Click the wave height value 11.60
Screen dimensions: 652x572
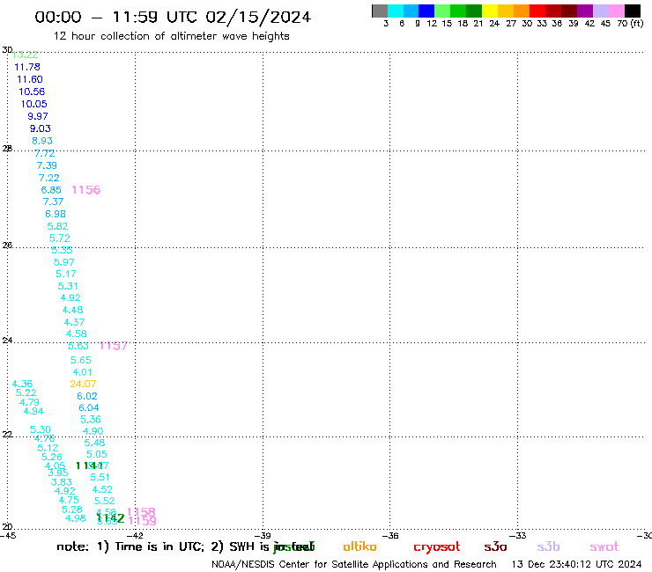pos(30,79)
